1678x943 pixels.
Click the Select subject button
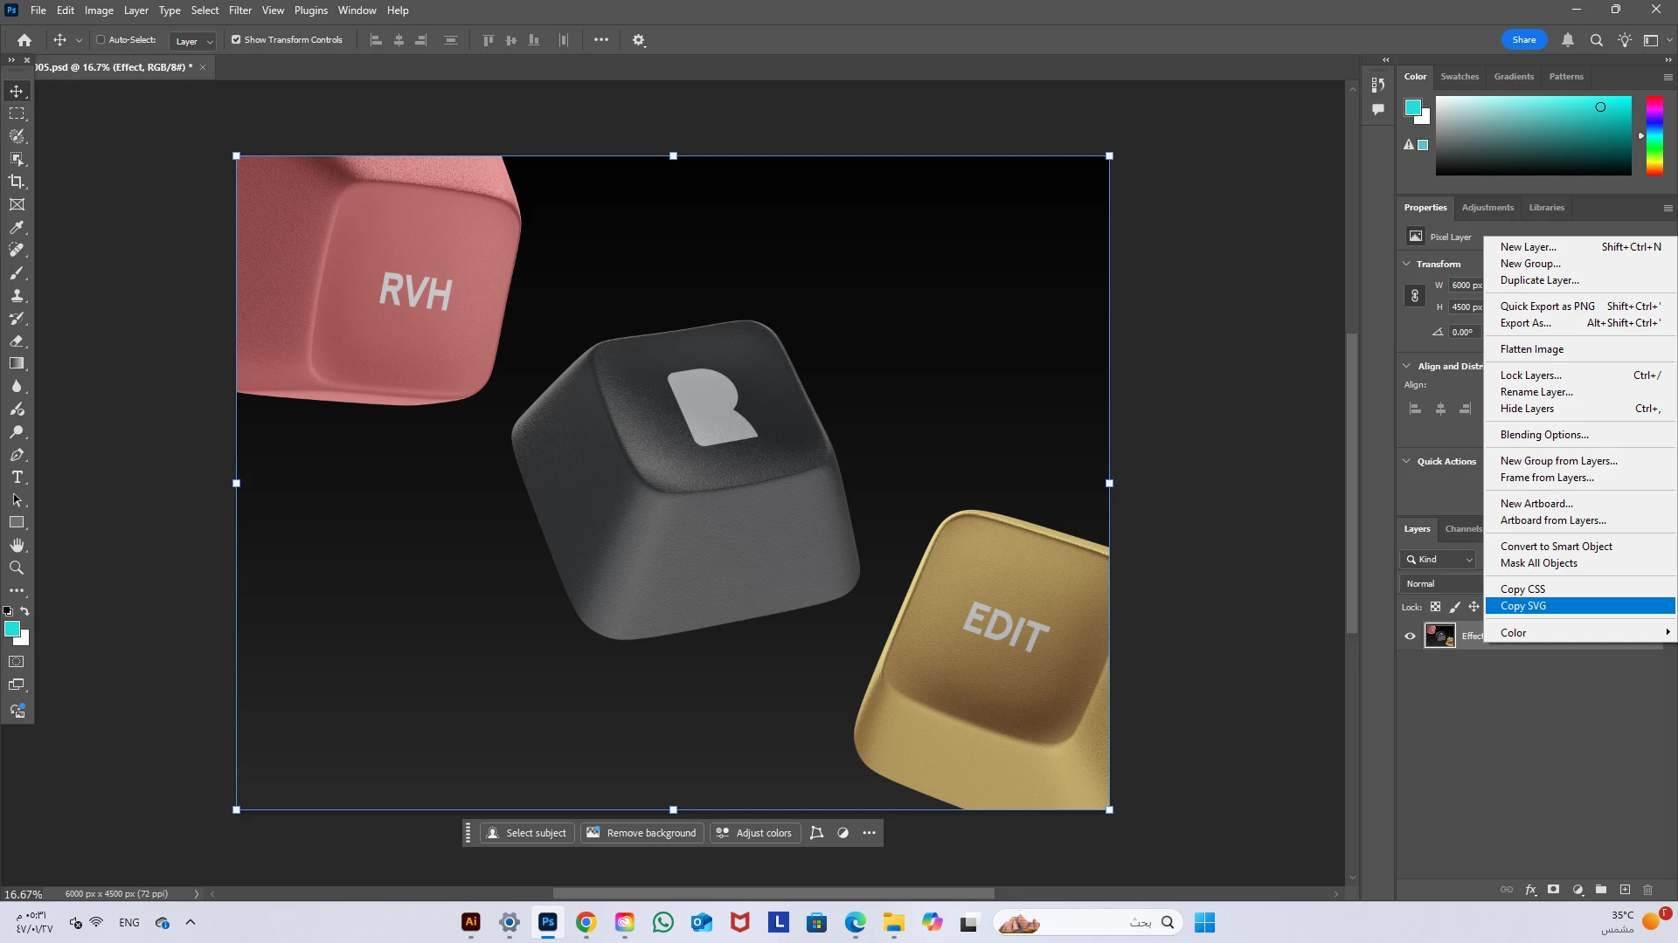click(527, 833)
